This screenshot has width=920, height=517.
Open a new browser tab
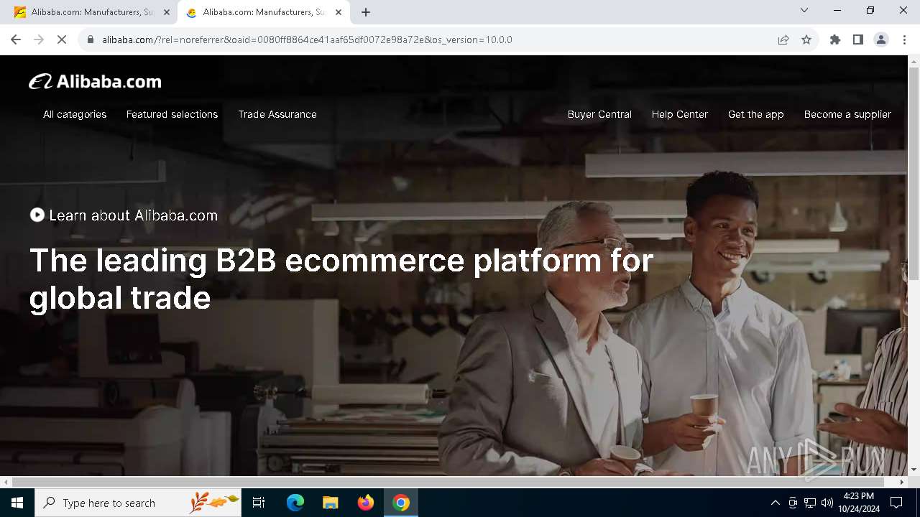click(366, 12)
